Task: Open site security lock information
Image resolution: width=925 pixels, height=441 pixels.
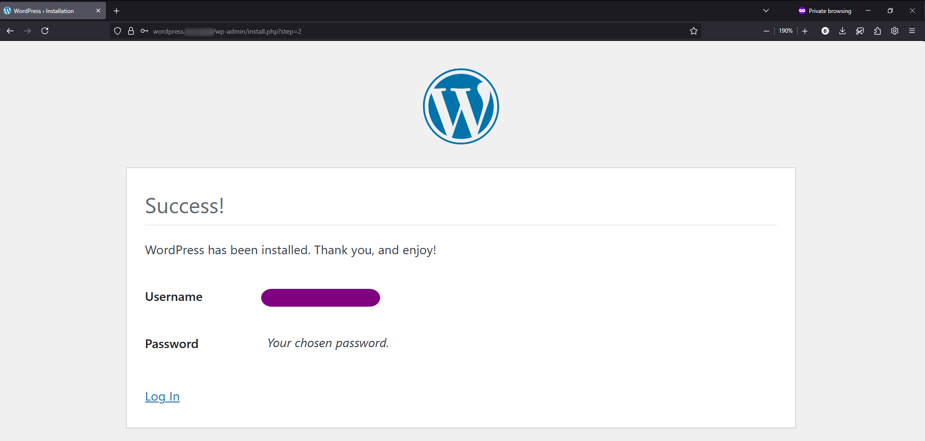Action: (131, 31)
